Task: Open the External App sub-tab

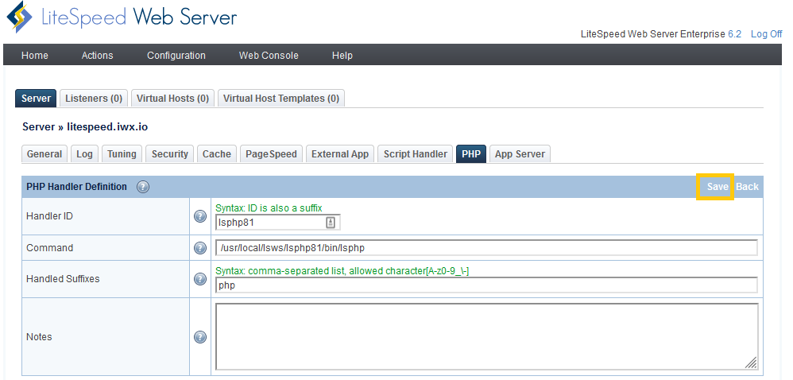Action: (x=340, y=153)
